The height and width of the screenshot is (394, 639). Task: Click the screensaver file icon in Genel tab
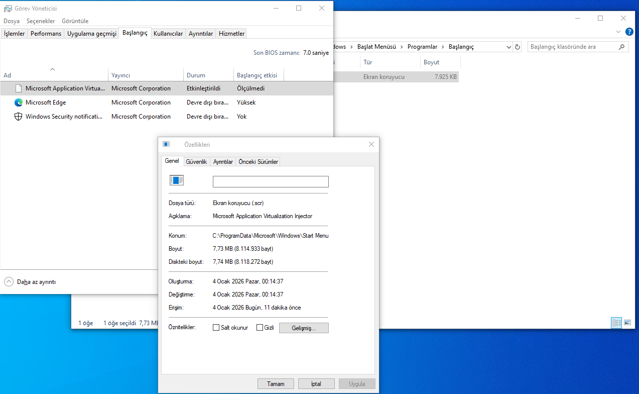[x=177, y=180]
